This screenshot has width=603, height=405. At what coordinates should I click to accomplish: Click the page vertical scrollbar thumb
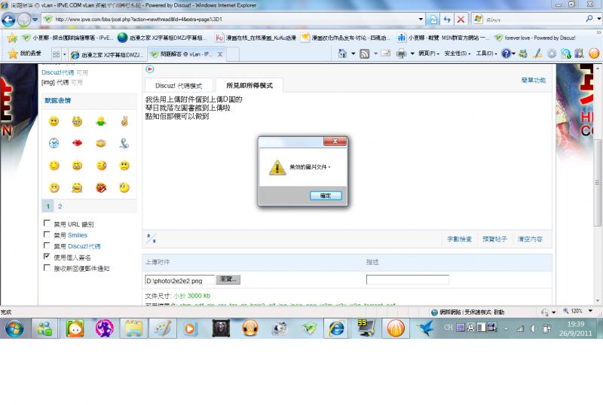pyautogui.click(x=597, y=183)
